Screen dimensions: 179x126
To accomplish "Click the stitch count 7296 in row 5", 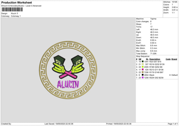I will coord(146,72).
